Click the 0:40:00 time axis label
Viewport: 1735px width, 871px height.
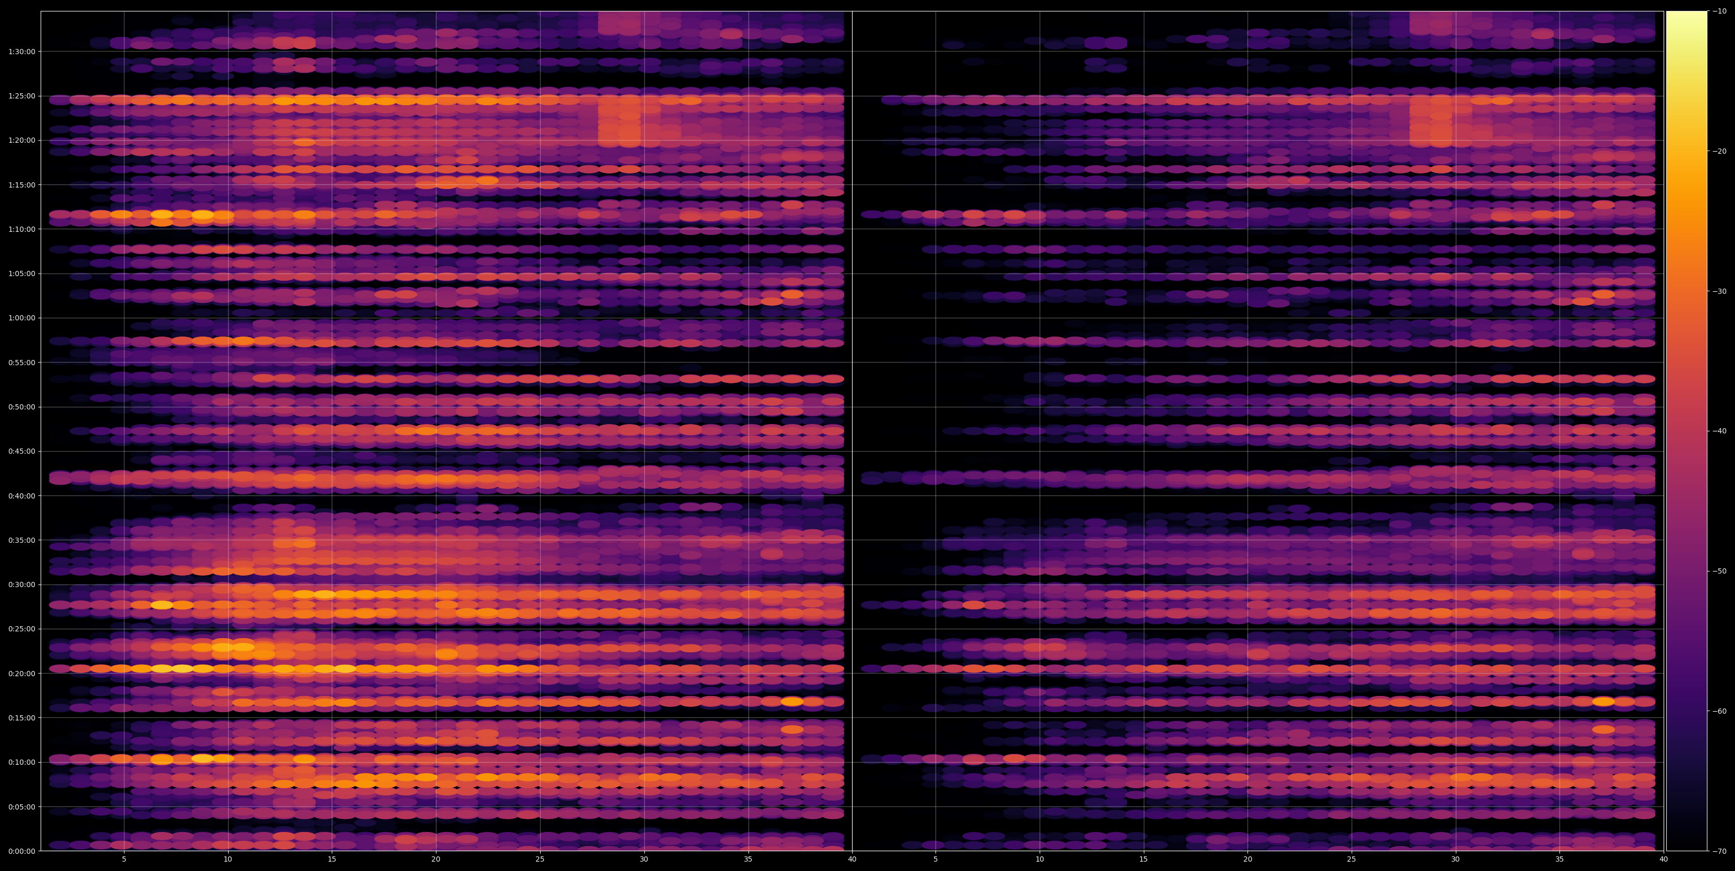pyautogui.click(x=21, y=495)
